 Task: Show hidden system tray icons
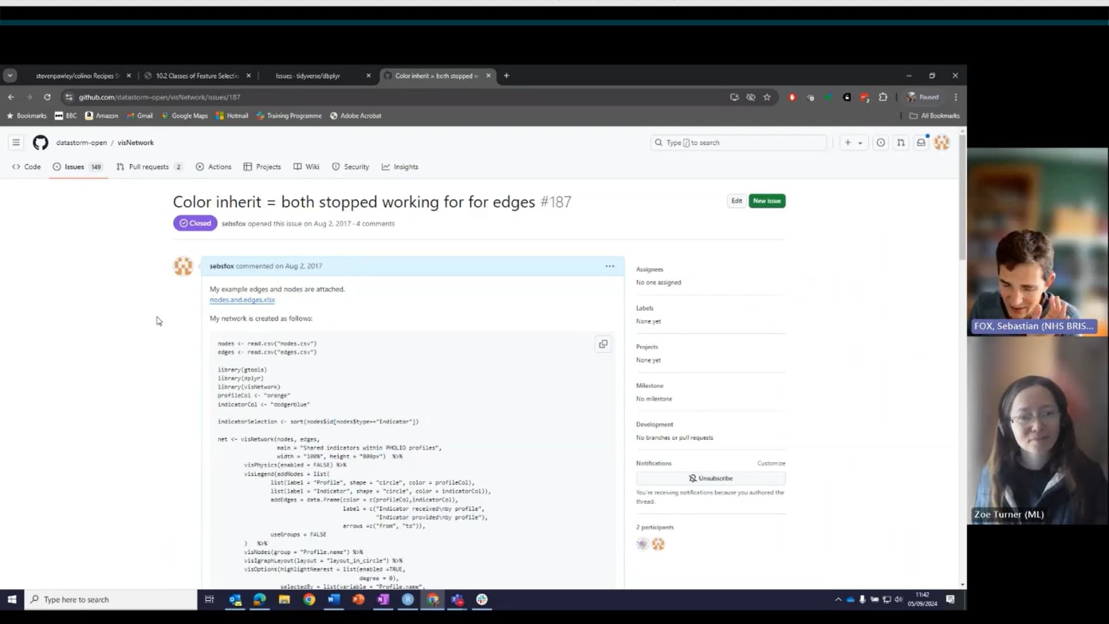(838, 600)
